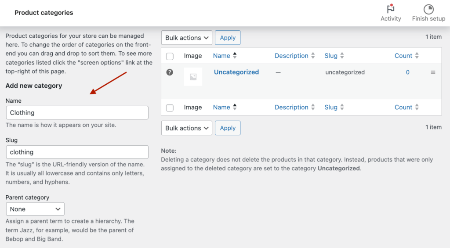Viewport: 450px width, 248px height.
Task: Click the Add new category heading
Action: [34, 86]
